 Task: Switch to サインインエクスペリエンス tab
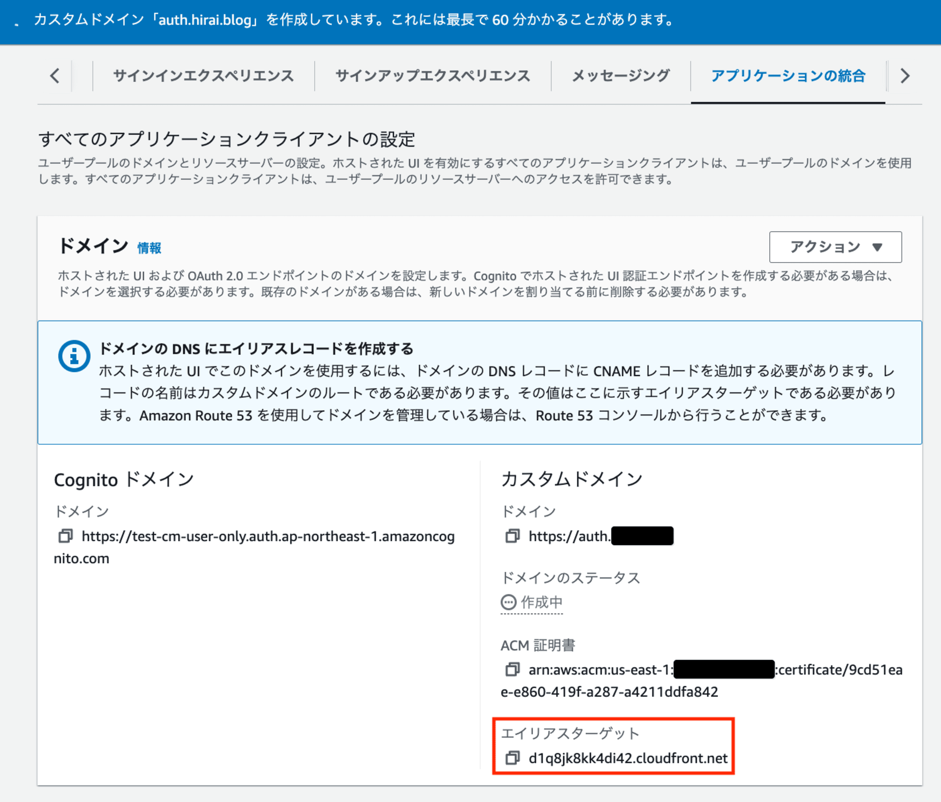coord(203,76)
